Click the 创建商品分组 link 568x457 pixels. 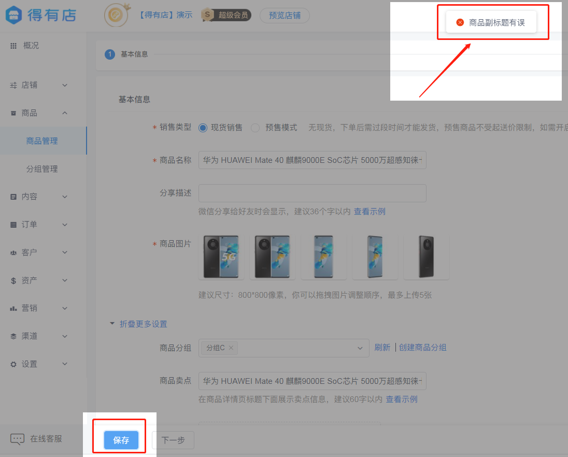pyautogui.click(x=423, y=348)
